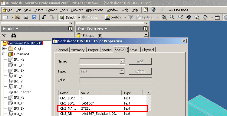Viewport: 227px width, 116px height.
Task: Click the PARTsolutions menu item
Action: click(178, 10)
